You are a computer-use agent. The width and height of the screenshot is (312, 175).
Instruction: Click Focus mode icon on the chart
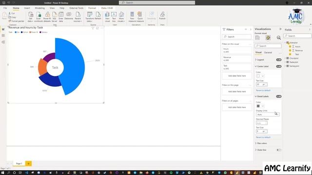pyautogui.click(x=97, y=28)
